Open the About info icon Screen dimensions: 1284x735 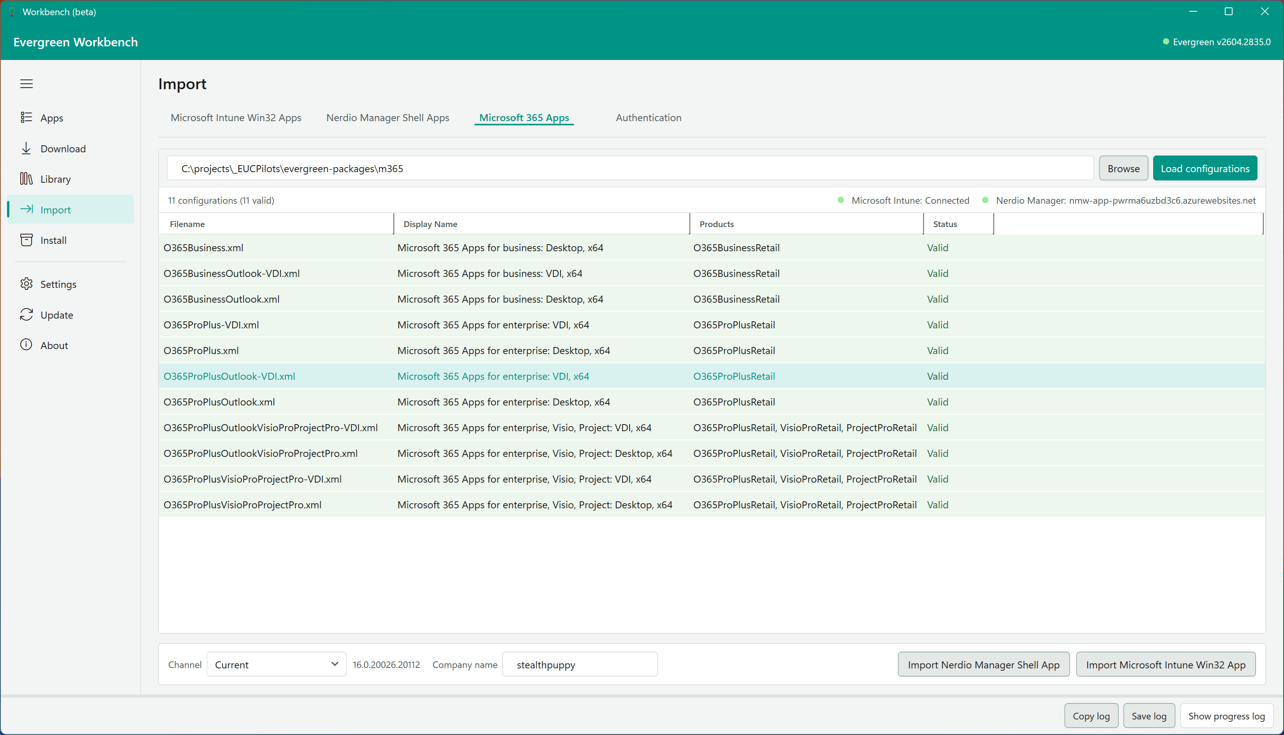pyautogui.click(x=26, y=345)
